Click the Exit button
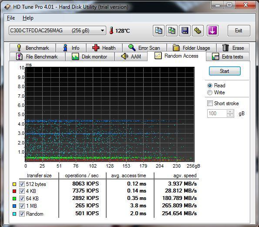 [x=239, y=31]
